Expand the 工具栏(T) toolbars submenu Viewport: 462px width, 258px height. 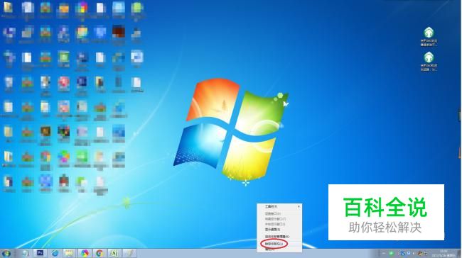pos(279,207)
